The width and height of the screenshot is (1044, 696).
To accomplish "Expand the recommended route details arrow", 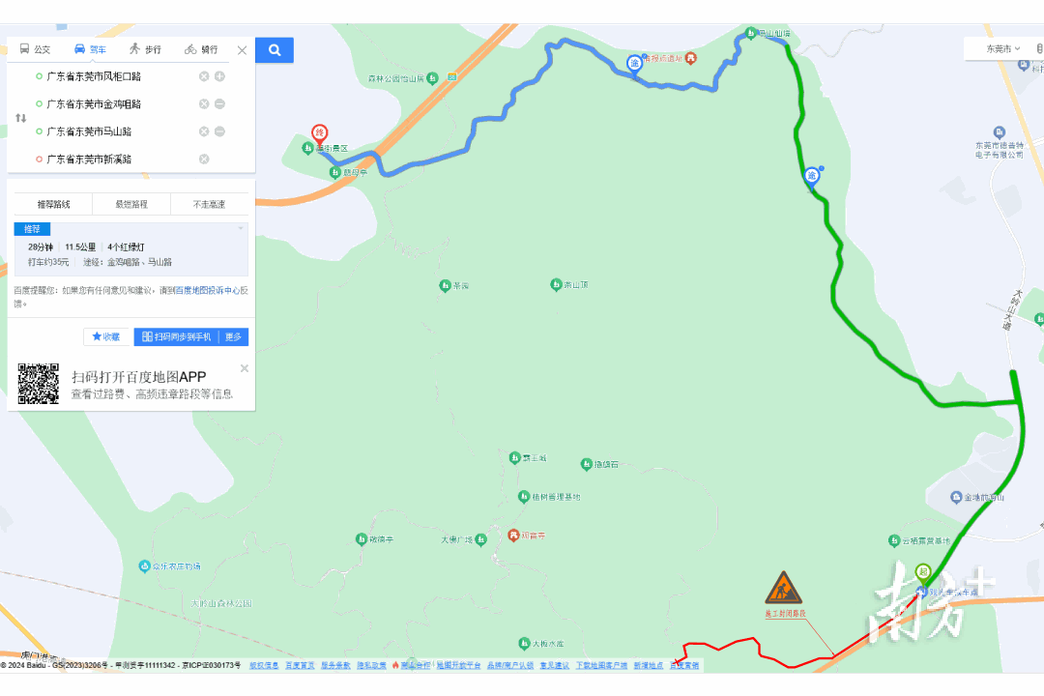I will [241, 228].
